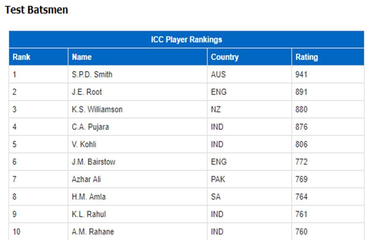The width and height of the screenshot is (372, 240).
Task: Click the 941 rating value
Action: 301,75
